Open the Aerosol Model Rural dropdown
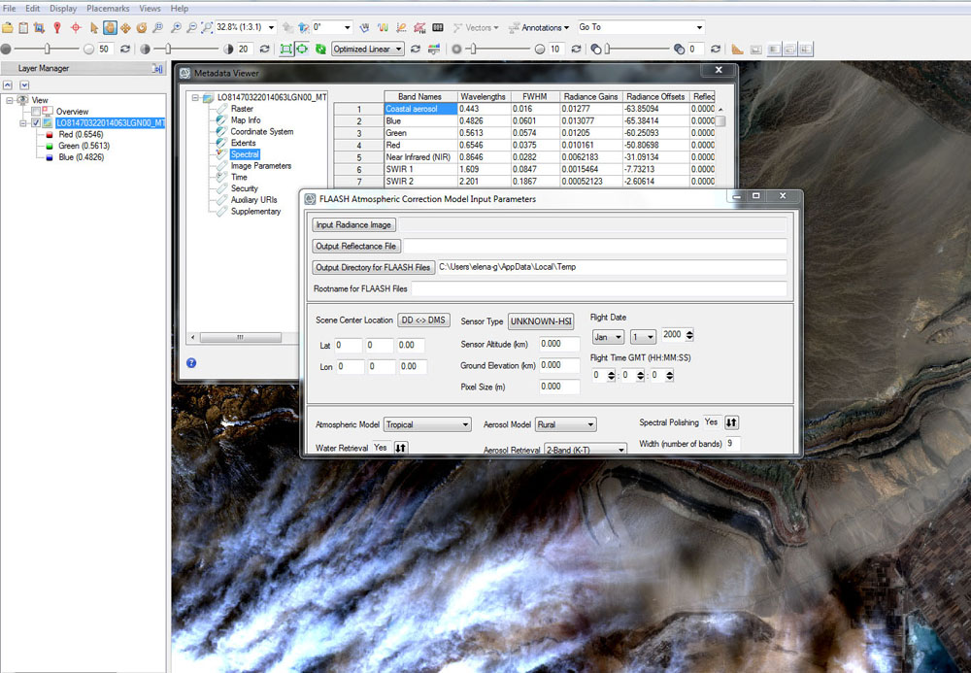 point(565,424)
